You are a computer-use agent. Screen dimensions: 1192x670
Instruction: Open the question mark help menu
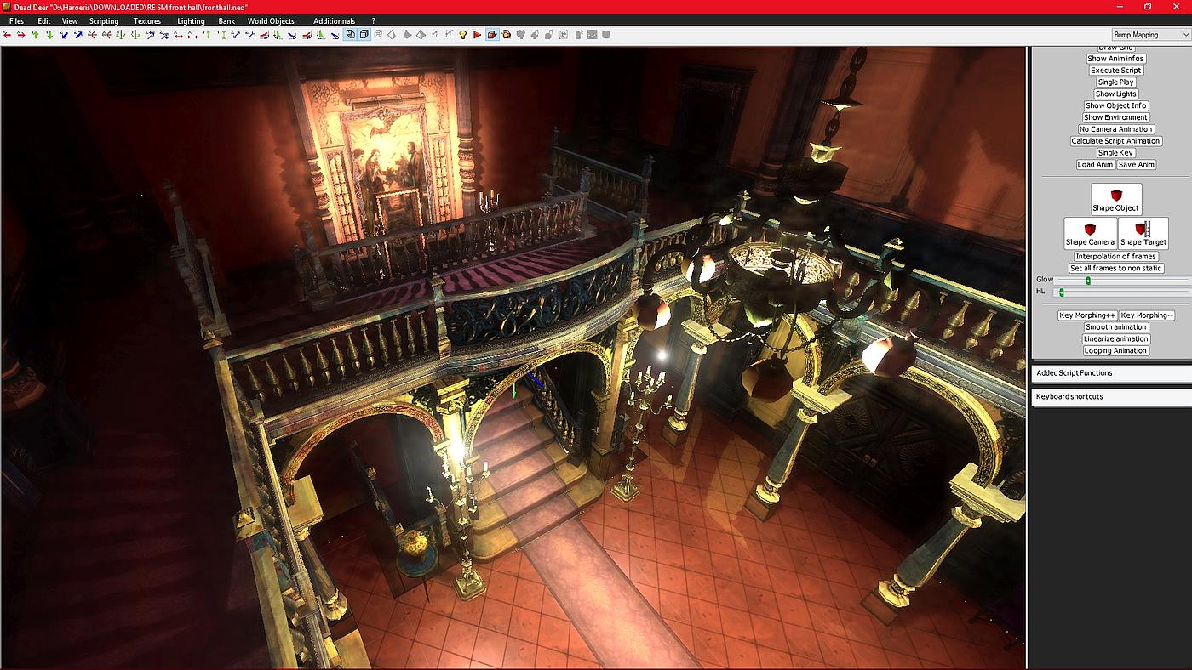373,20
